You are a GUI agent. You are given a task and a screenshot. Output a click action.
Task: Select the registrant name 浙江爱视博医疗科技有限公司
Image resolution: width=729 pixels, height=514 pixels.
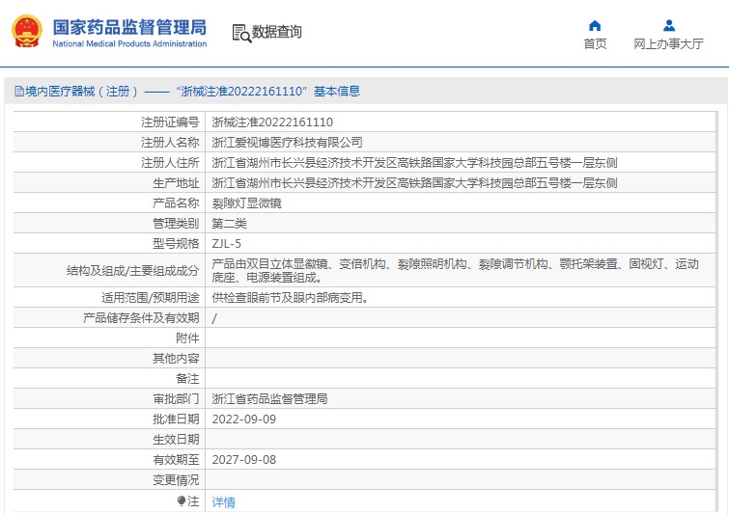coord(287,143)
